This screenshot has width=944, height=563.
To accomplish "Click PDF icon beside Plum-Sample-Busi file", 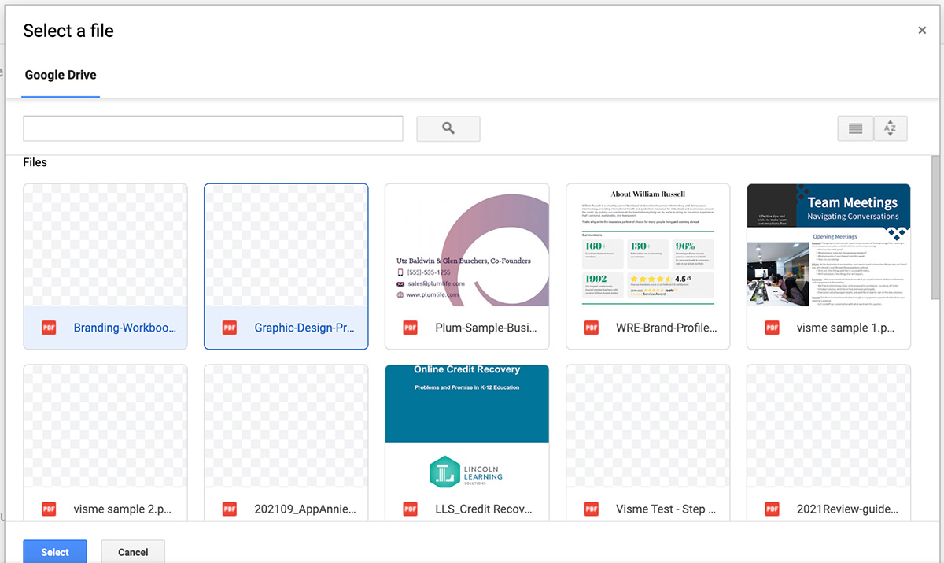I will 411,328.
